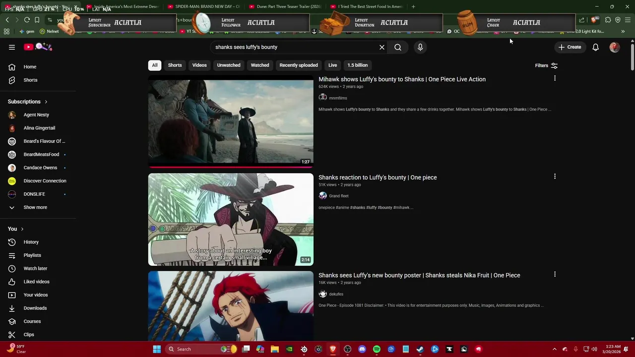635x357 pixels.
Task: Open Discord from the taskbar
Action: (362, 349)
